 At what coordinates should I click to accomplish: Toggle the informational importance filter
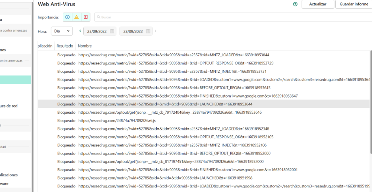[68, 17]
